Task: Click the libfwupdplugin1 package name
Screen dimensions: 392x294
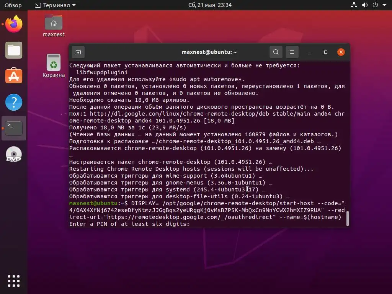Action: click(102, 72)
